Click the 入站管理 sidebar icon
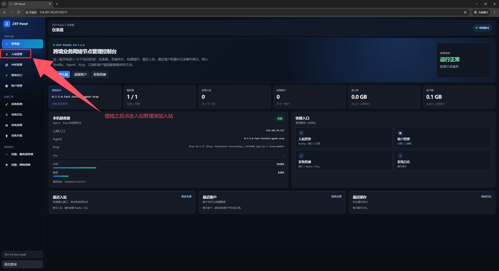 [x=7, y=54]
